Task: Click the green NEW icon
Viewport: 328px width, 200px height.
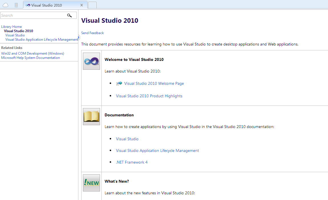Action: [91, 183]
